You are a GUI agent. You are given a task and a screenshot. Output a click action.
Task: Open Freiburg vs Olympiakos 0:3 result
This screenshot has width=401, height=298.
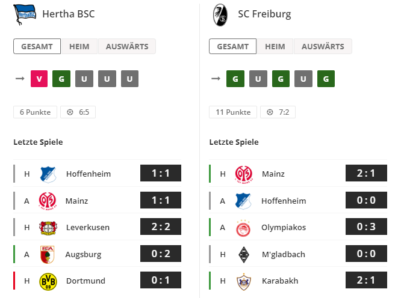coord(366,227)
